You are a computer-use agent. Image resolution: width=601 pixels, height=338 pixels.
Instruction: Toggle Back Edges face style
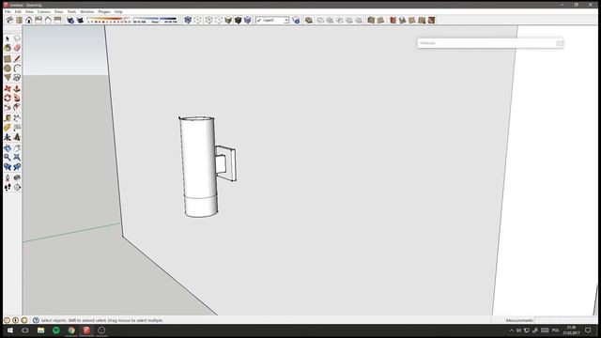pyautogui.click(x=198, y=20)
